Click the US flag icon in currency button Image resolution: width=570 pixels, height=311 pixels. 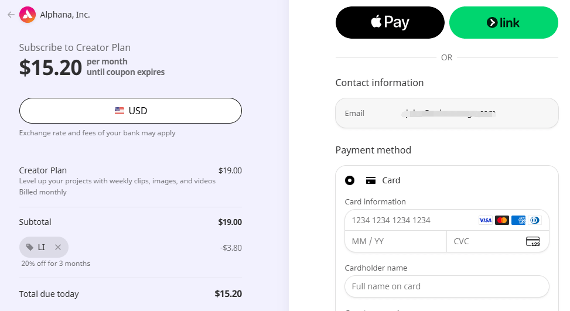[120, 111]
